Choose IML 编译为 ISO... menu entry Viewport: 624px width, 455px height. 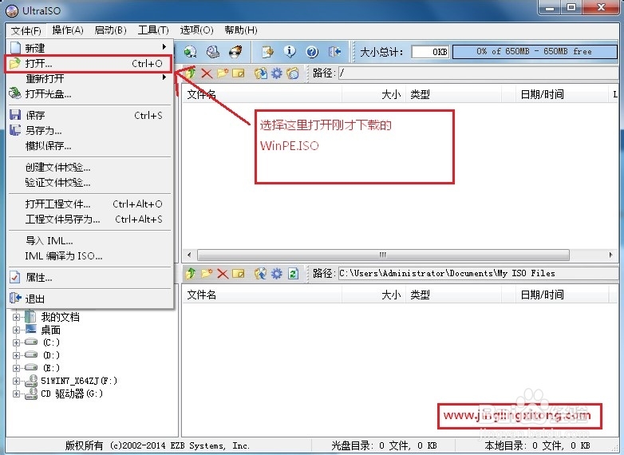point(89,255)
